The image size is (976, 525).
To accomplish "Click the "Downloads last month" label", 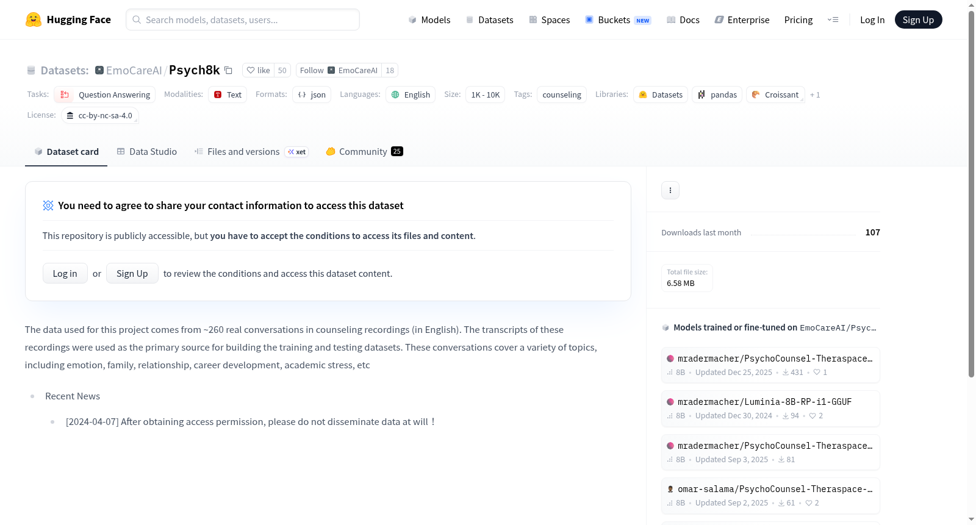I will pos(701,232).
